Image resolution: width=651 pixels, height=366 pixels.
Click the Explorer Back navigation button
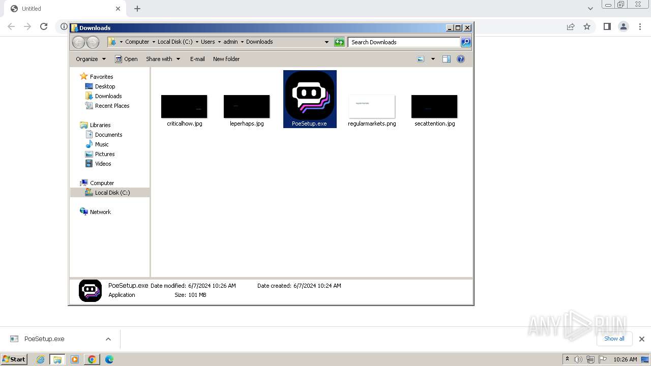click(79, 42)
